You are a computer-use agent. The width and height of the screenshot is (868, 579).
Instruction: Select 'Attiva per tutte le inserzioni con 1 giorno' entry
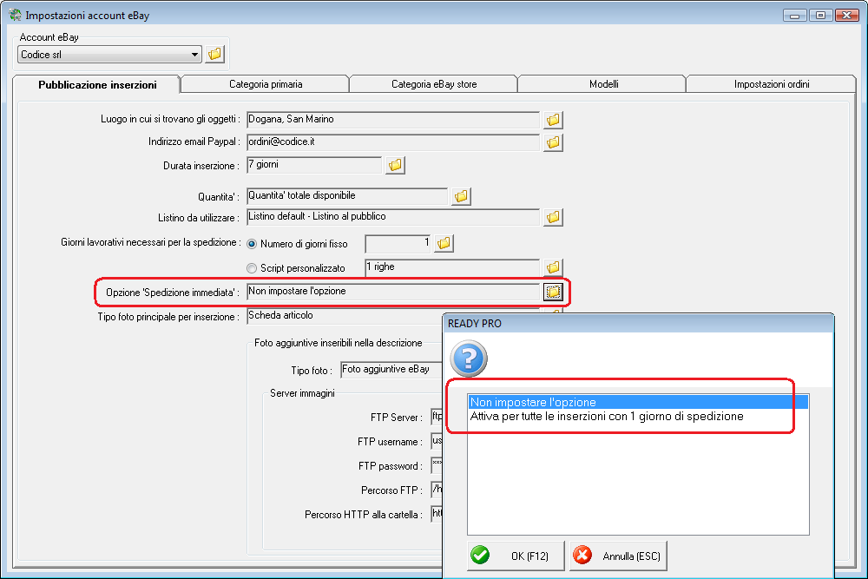pos(638,417)
